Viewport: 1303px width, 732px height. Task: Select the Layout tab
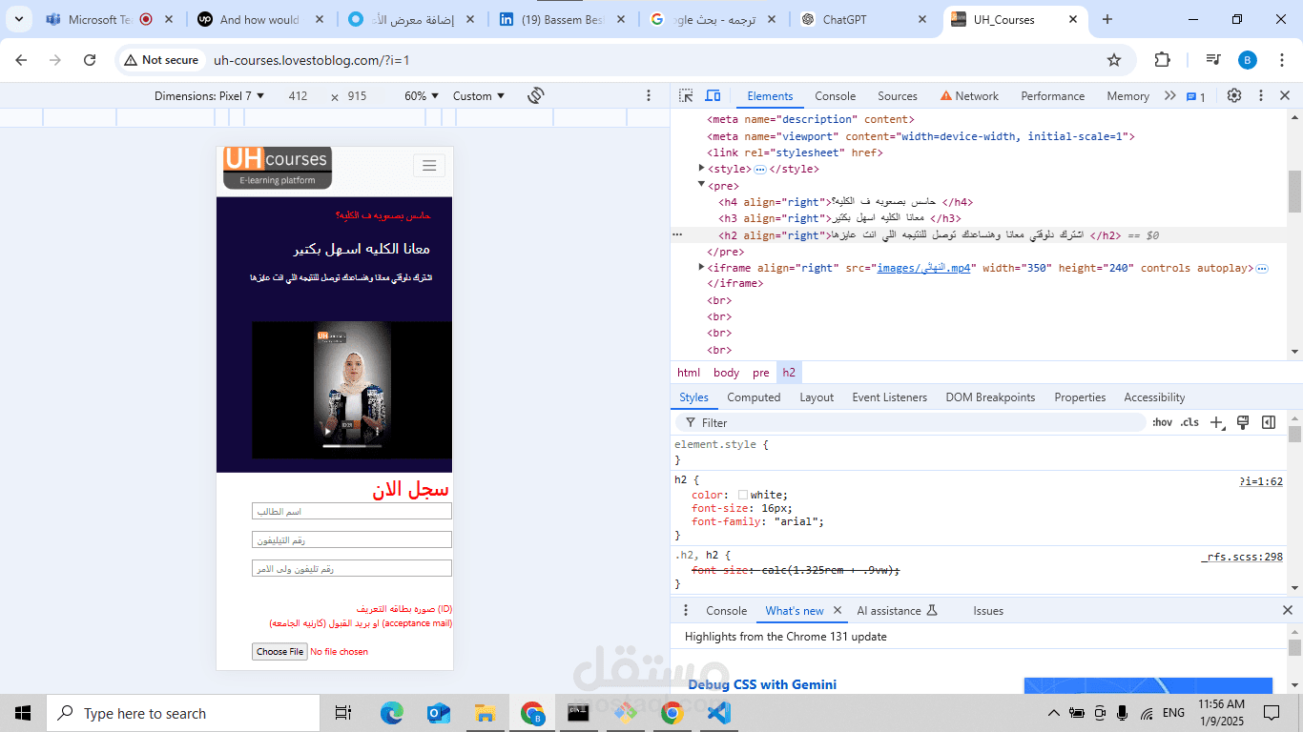817,397
